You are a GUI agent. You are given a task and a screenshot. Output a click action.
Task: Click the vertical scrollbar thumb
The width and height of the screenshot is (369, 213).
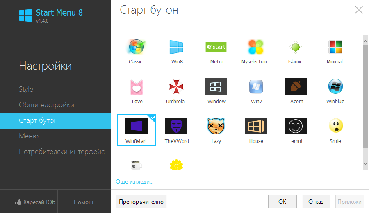click(x=365, y=96)
